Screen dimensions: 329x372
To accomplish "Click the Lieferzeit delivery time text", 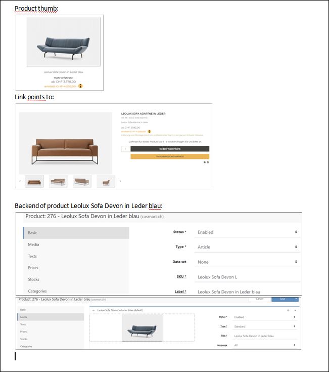I will point(165,142).
